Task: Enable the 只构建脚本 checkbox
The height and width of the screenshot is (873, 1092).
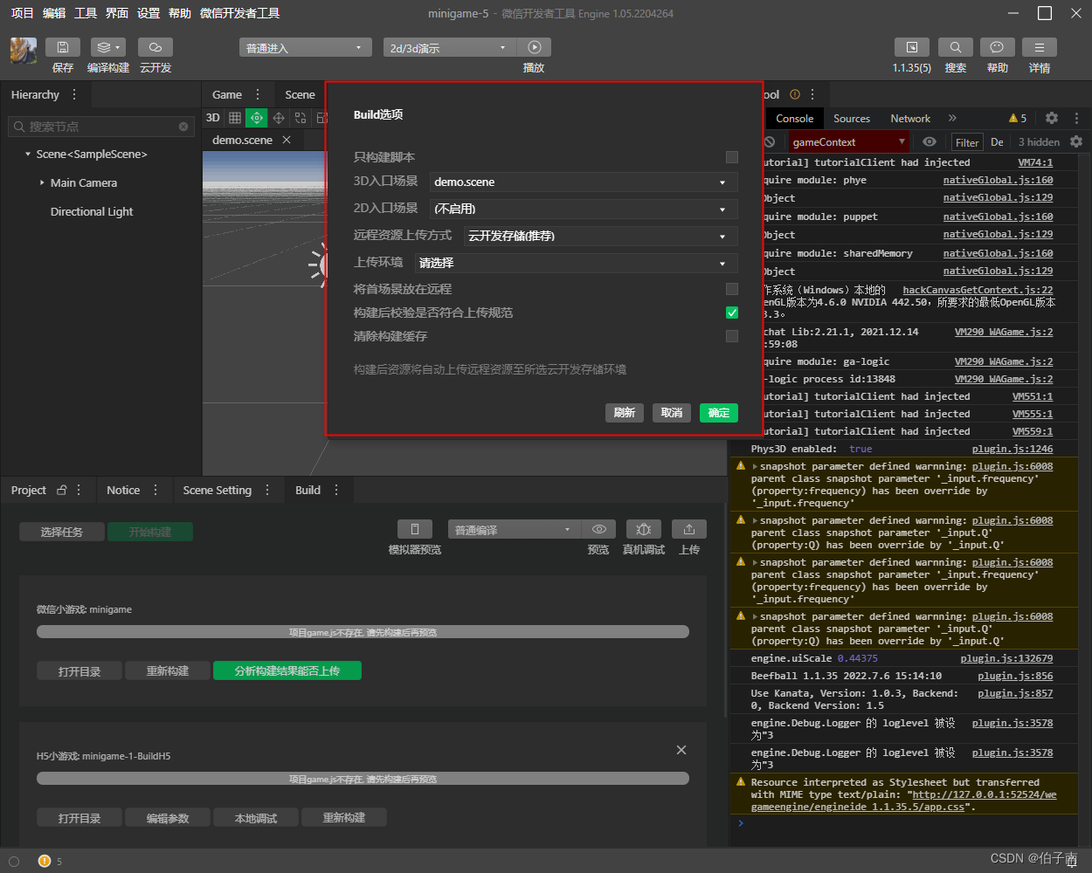Action: tap(732, 157)
